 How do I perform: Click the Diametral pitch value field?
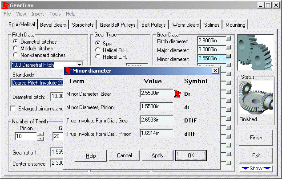pyautogui.click(x=57, y=96)
